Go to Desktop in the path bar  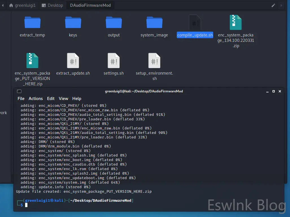pos(52,5)
